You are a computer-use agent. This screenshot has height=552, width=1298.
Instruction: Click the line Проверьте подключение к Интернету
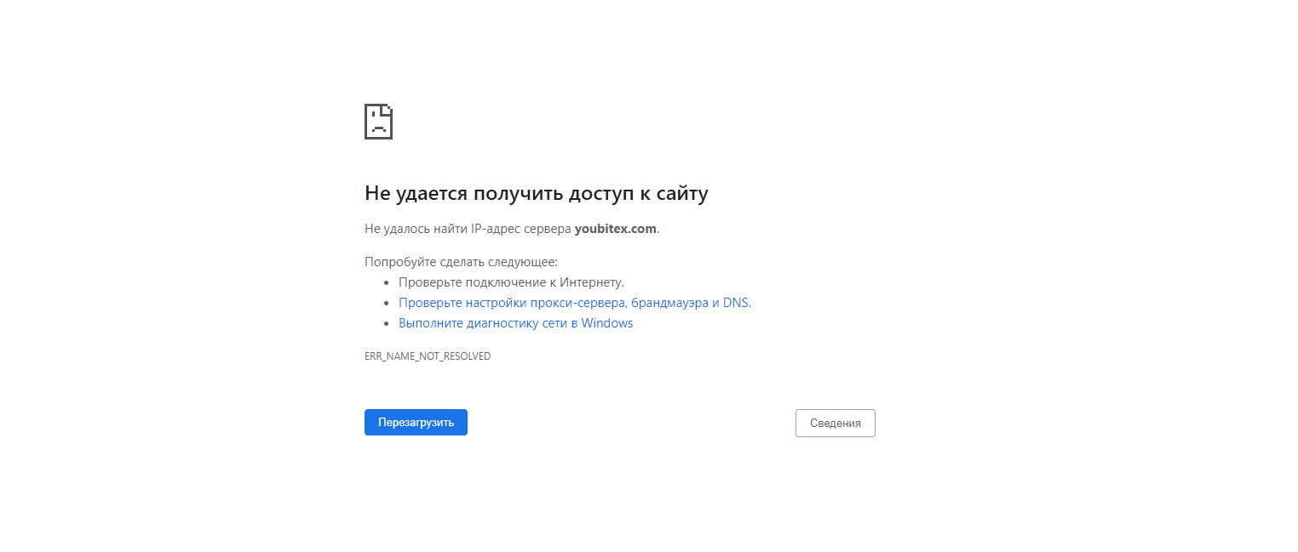511,282
